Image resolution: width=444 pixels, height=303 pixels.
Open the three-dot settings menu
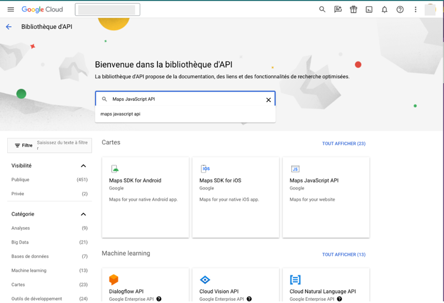(415, 9)
